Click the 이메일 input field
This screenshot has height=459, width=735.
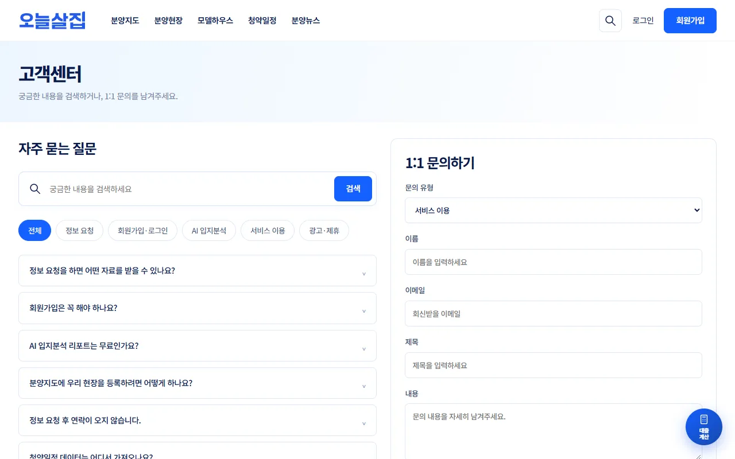554,314
